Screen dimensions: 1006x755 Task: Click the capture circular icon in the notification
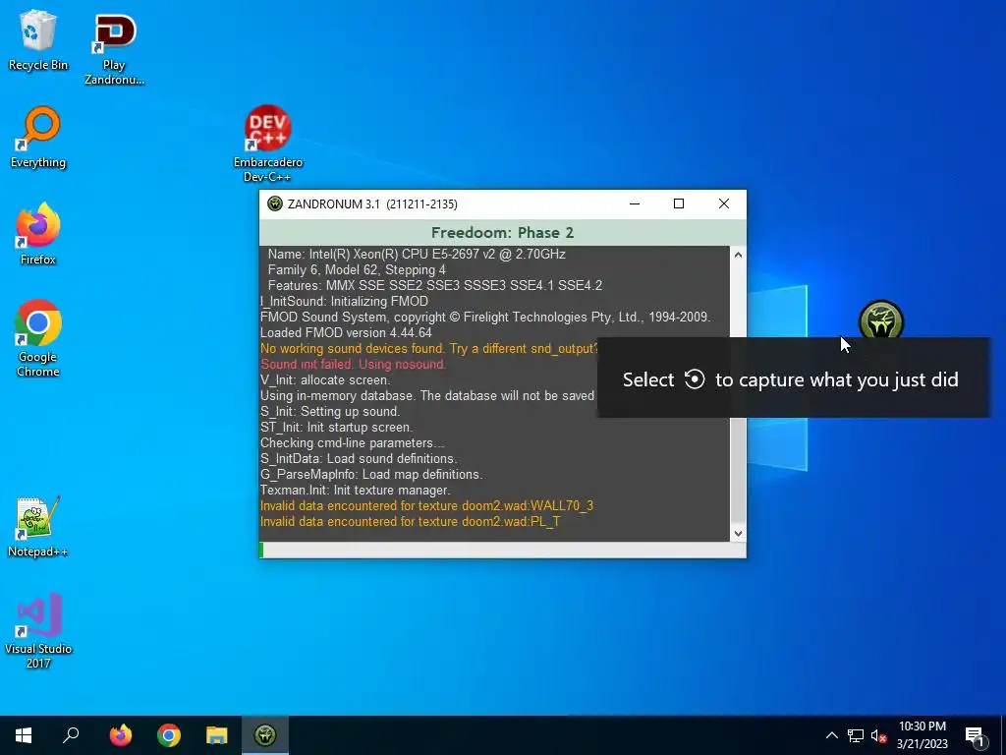pyautogui.click(x=695, y=379)
